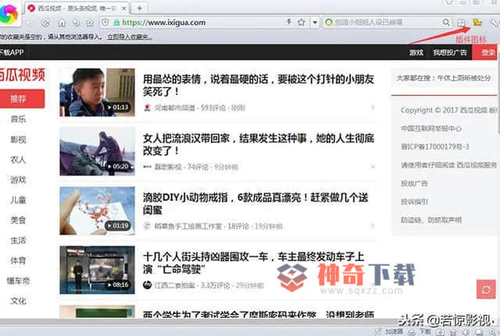Open the wrench tools icon
Screen dimensions: 500x336
pyautogui.click(x=495, y=23)
